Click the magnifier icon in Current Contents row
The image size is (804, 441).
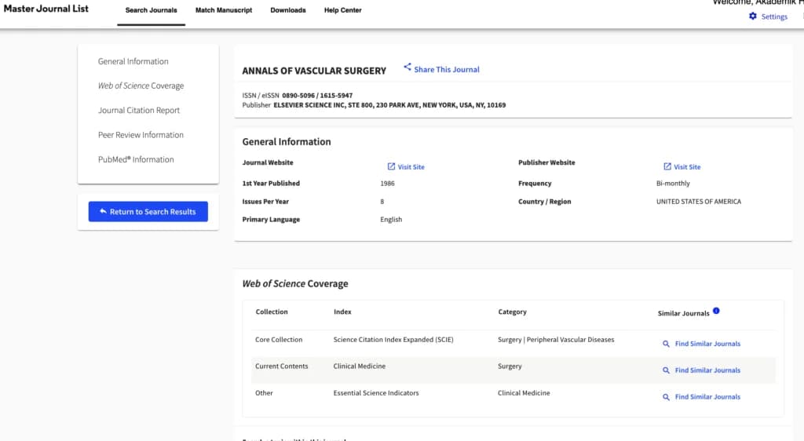[x=666, y=370]
